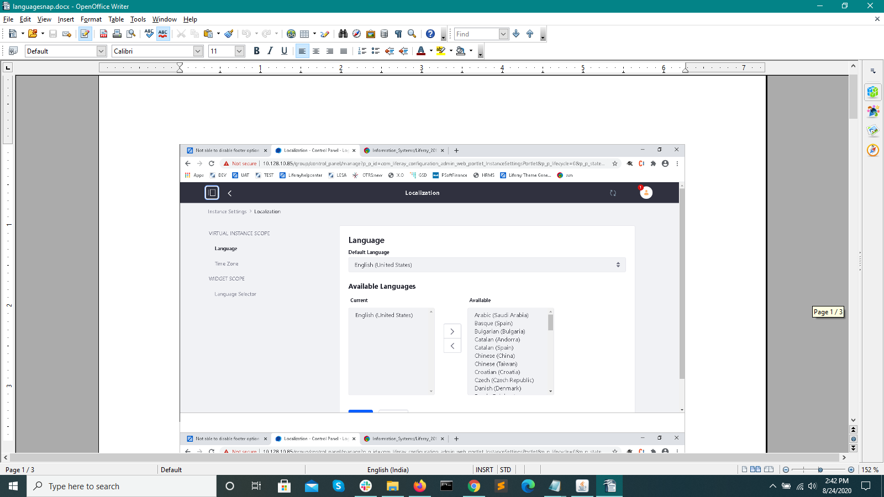The image size is (884, 497).
Task: Insert Hyperlink icon in toolbar
Action: pos(291,34)
